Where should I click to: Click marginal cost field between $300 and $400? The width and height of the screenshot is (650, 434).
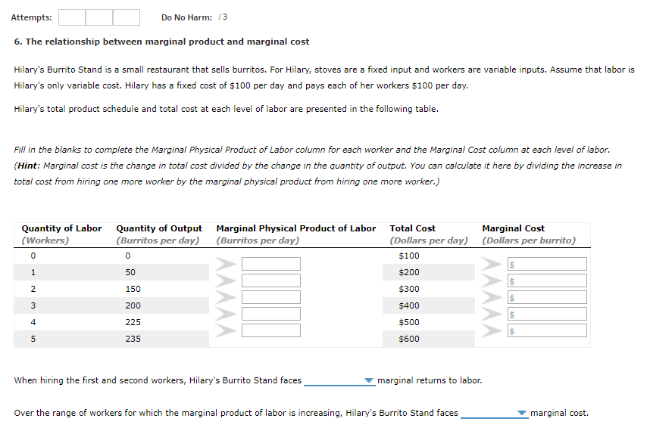[547, 297]
